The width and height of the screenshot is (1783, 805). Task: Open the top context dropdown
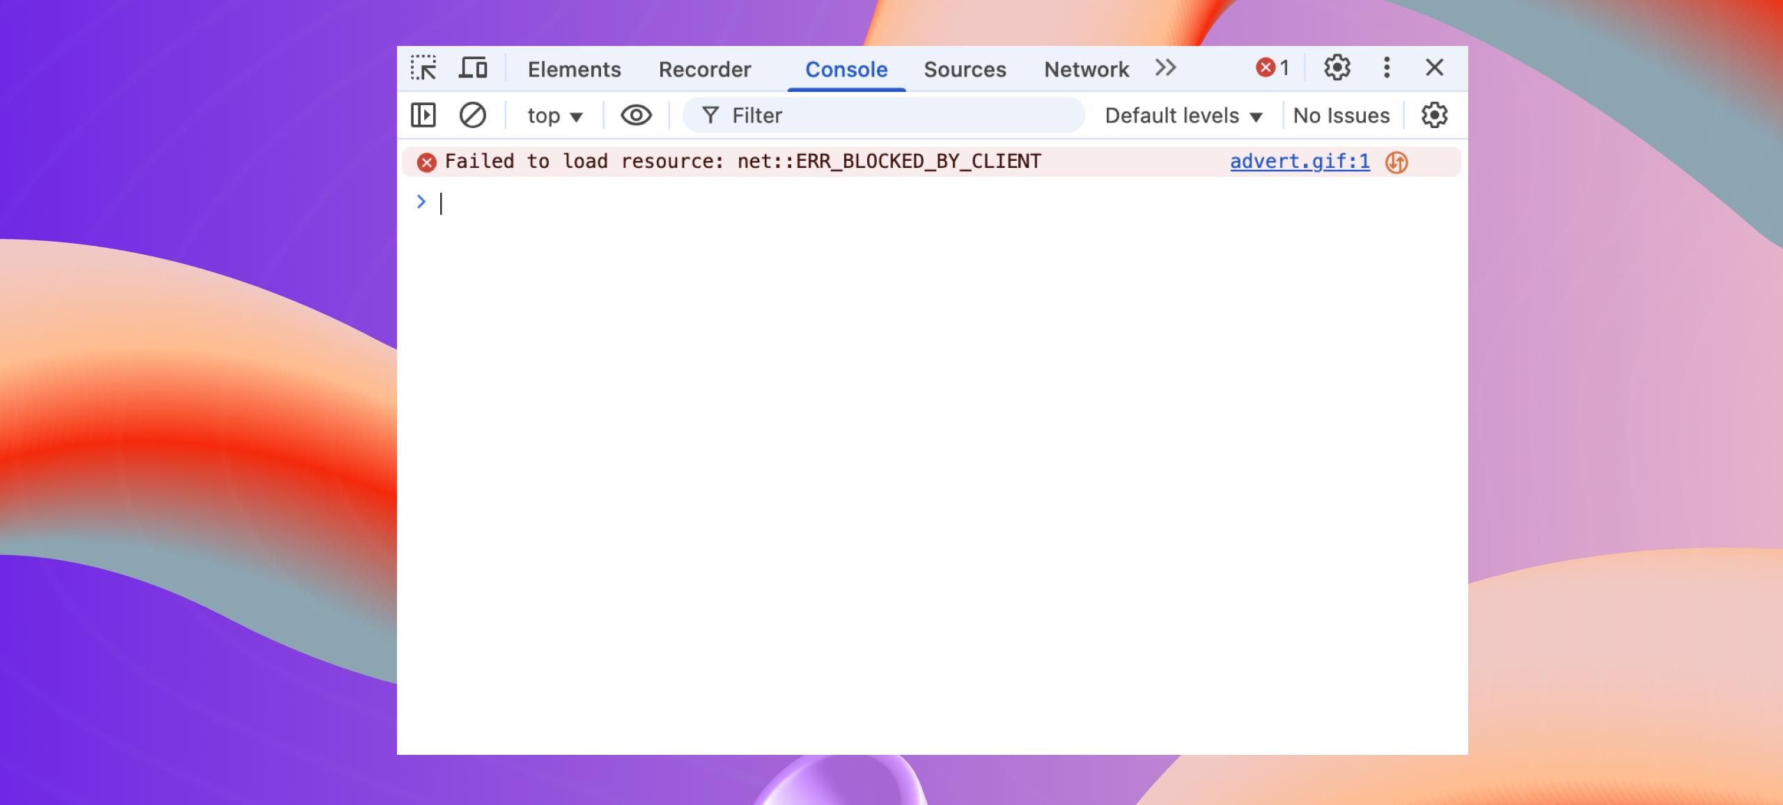pyautogui.click(x=554, y=116)
